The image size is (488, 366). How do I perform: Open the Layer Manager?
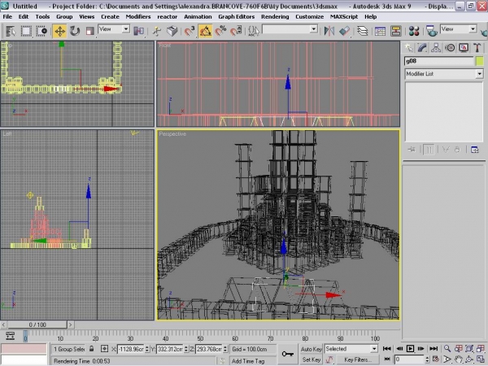click(x=363, y=31)
